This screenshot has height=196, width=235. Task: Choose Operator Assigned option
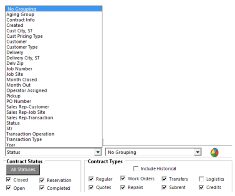point(54,91)
